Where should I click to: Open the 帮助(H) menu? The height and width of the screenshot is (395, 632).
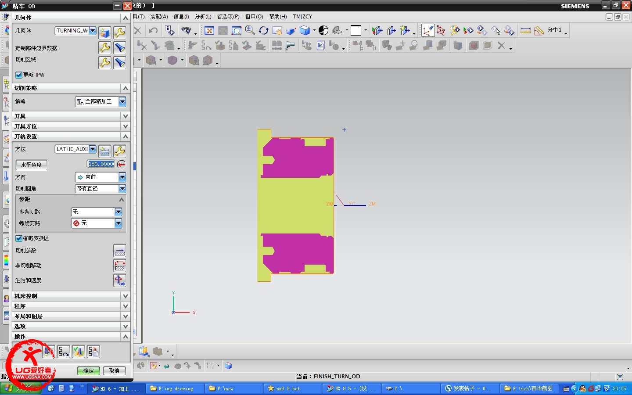click(x=278, y=17)
